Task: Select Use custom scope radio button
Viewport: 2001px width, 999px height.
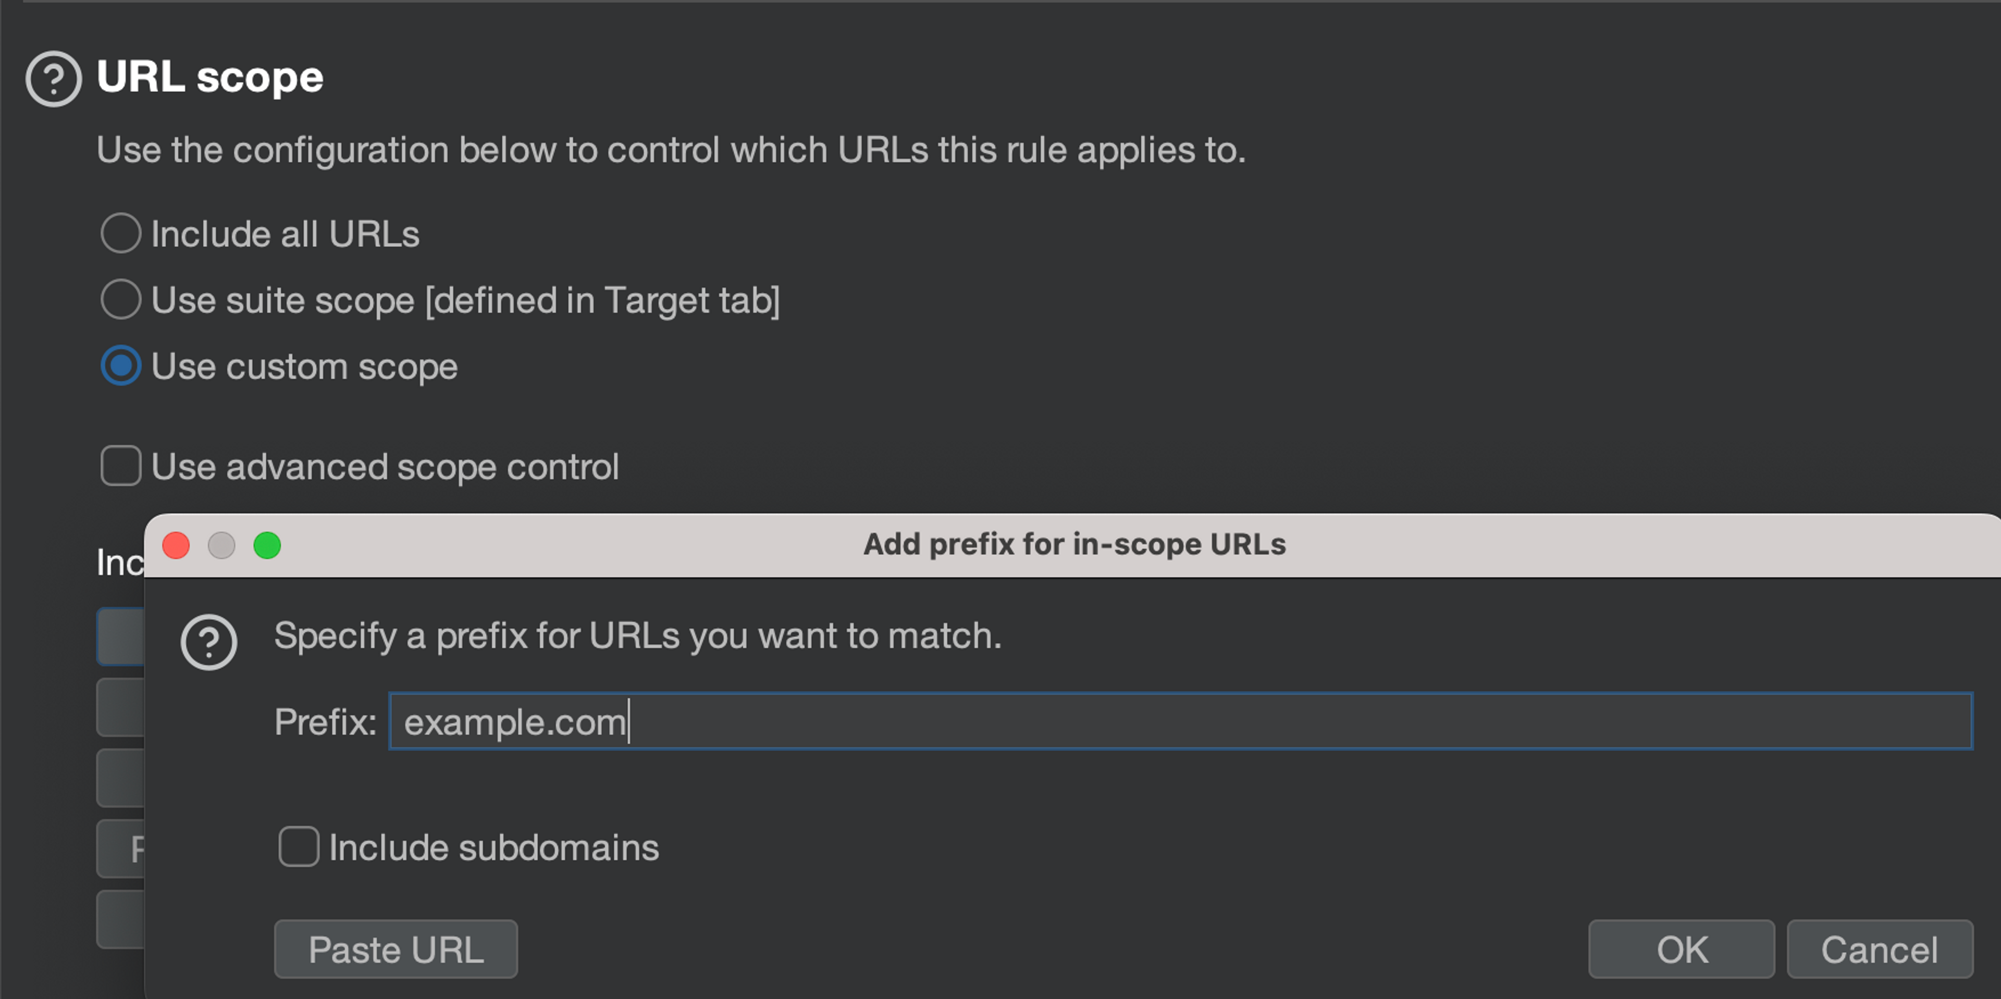Action: pos(121,366)
